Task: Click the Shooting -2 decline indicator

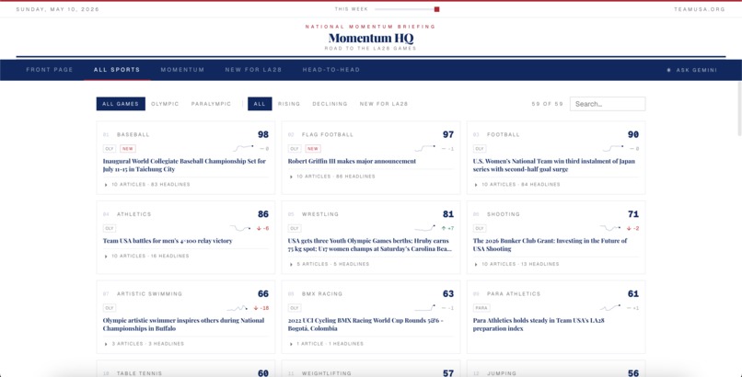Action: (x=633, y=228)
